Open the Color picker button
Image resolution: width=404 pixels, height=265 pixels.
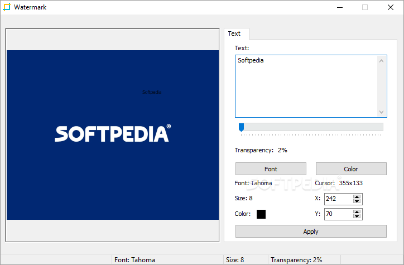[x=351, y=169]
